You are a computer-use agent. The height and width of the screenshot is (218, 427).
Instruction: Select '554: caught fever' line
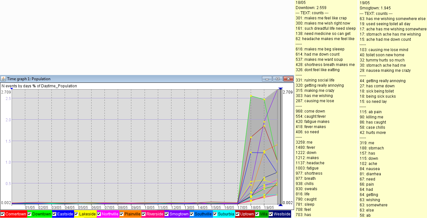pos(311,116)
